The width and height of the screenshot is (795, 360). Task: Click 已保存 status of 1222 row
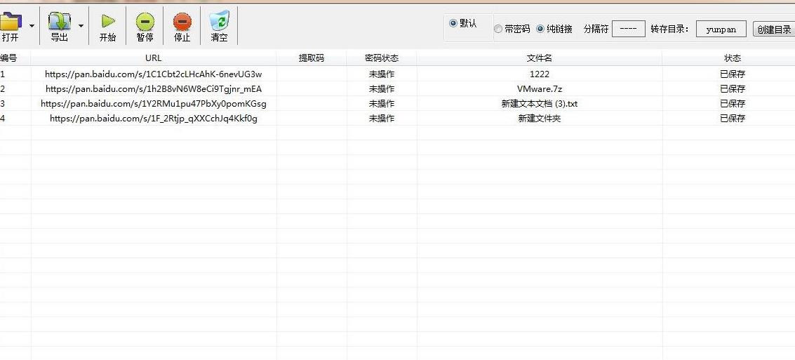coord(733,74)
